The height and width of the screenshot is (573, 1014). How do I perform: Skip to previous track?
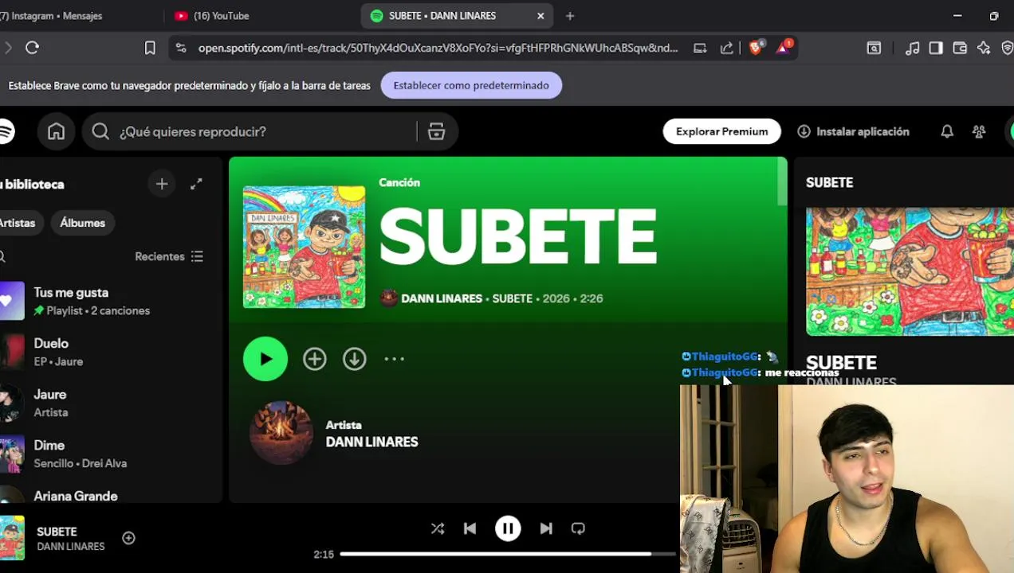(470, 528)
